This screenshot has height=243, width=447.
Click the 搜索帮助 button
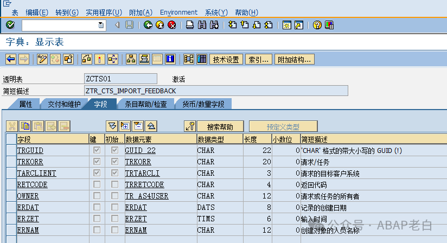pyautogui.click(x=220, y=126)
